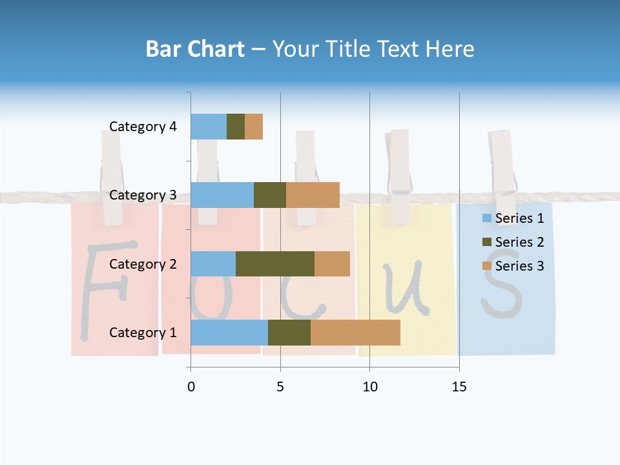Viewport: 620px width, 465px height.
Task: Select the olive Series 2 bar in Category 2
Action: point(274,264)
